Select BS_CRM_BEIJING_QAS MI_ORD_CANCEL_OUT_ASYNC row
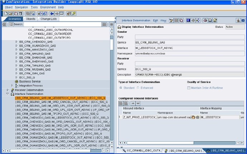This screenshot has width=247, height=154. click(62, 102)
